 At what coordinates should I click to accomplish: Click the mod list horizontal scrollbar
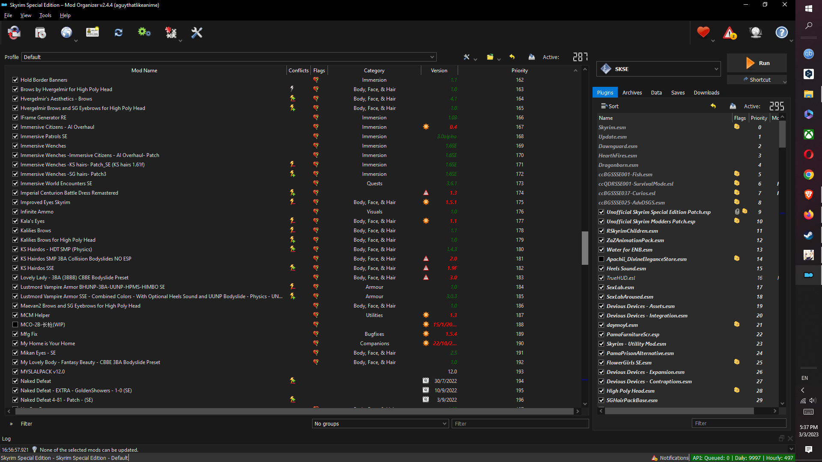tap(294, 411)
